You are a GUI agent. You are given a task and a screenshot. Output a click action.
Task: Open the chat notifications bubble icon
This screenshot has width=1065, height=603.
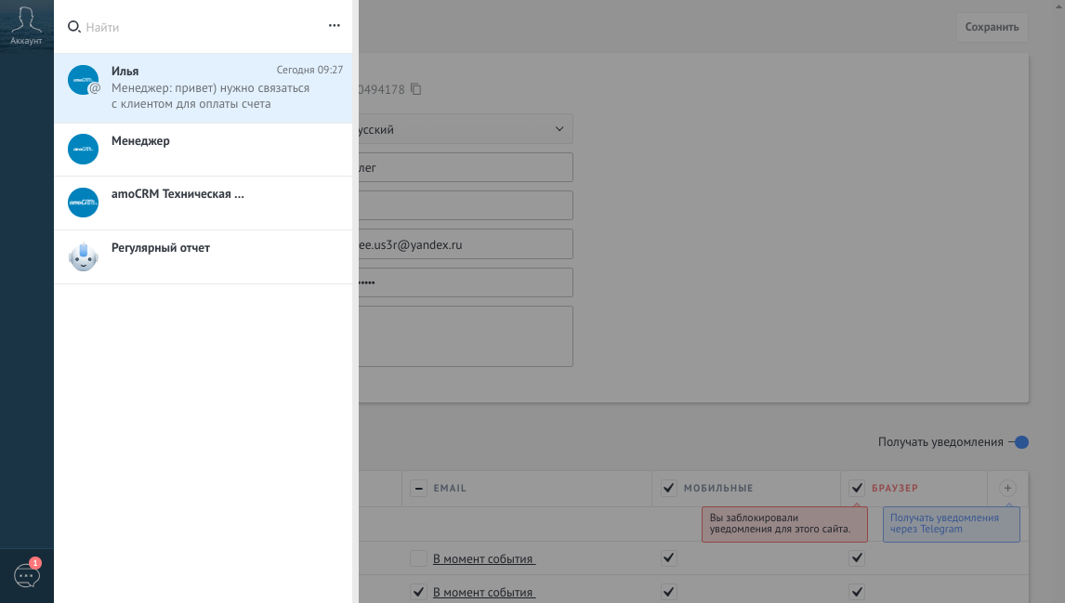(x=27, y=576)
